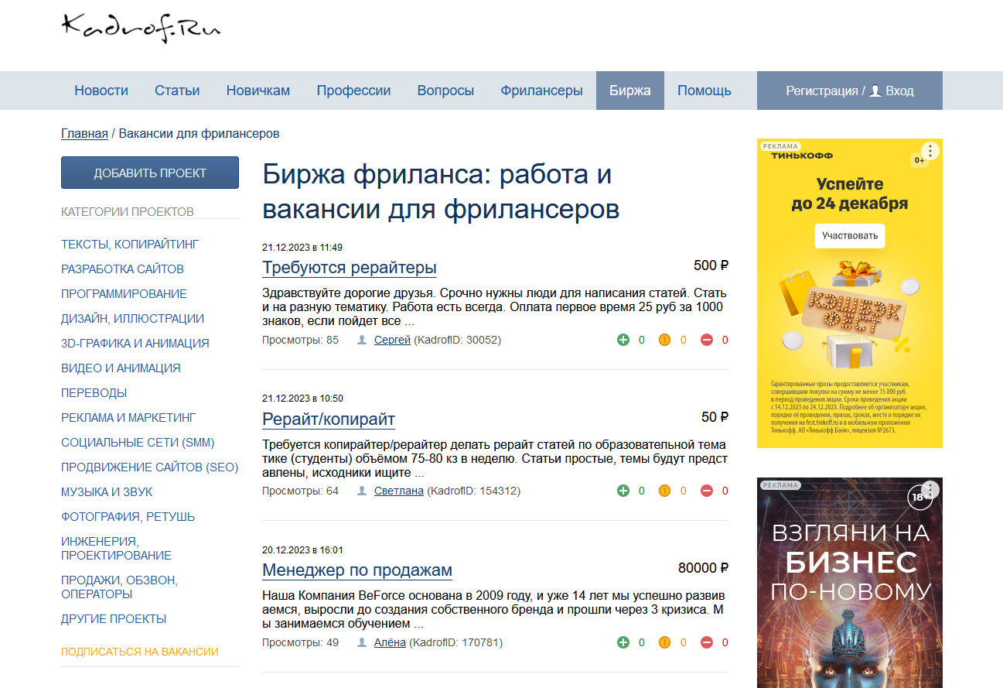Screen dimensions: 1003x688
Task: Click ПОДПИСАТЬСЯ НА ВАКАНСИИ link
Action: [140, 652]
